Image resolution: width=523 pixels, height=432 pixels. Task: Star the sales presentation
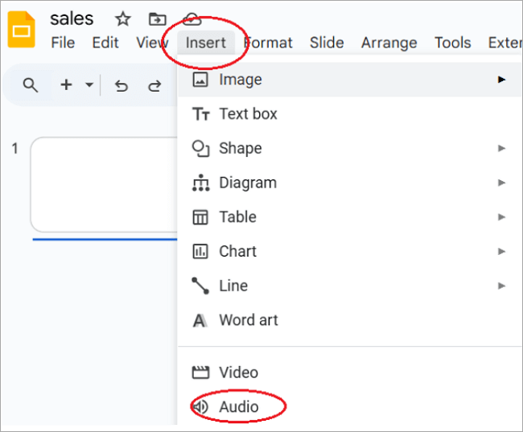click(x=122, y=19)
